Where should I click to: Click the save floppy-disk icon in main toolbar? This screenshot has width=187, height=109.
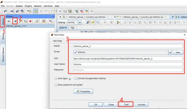(x=70, y=11)
